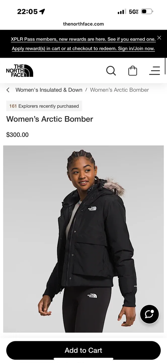
Task: Tap the cellular signal bars icon
Action: [x=122, y=12]
